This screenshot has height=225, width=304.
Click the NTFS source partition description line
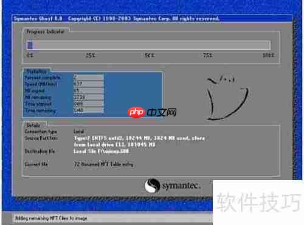coord(139,138)
